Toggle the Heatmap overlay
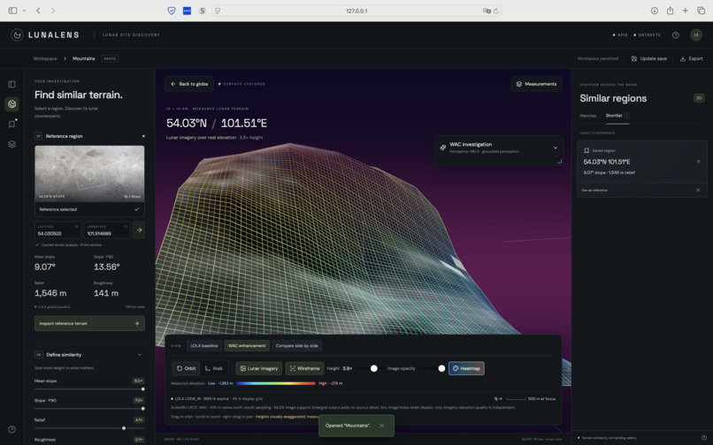This screenshot has width=713, height=445. [x=466, y=368]
